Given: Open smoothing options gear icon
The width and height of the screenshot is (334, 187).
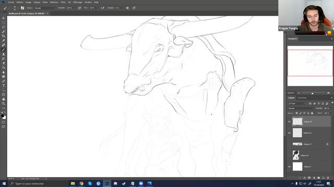Looking at the screenshot, I should 127,8.
